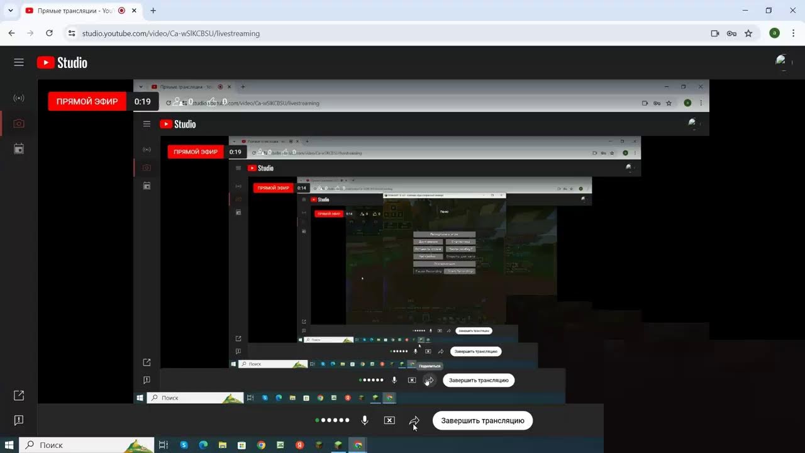Viewport: 805px width, 453px height.
Task: Stop screen sharing with the X screen icon
Action: click(x=389, y=420)
